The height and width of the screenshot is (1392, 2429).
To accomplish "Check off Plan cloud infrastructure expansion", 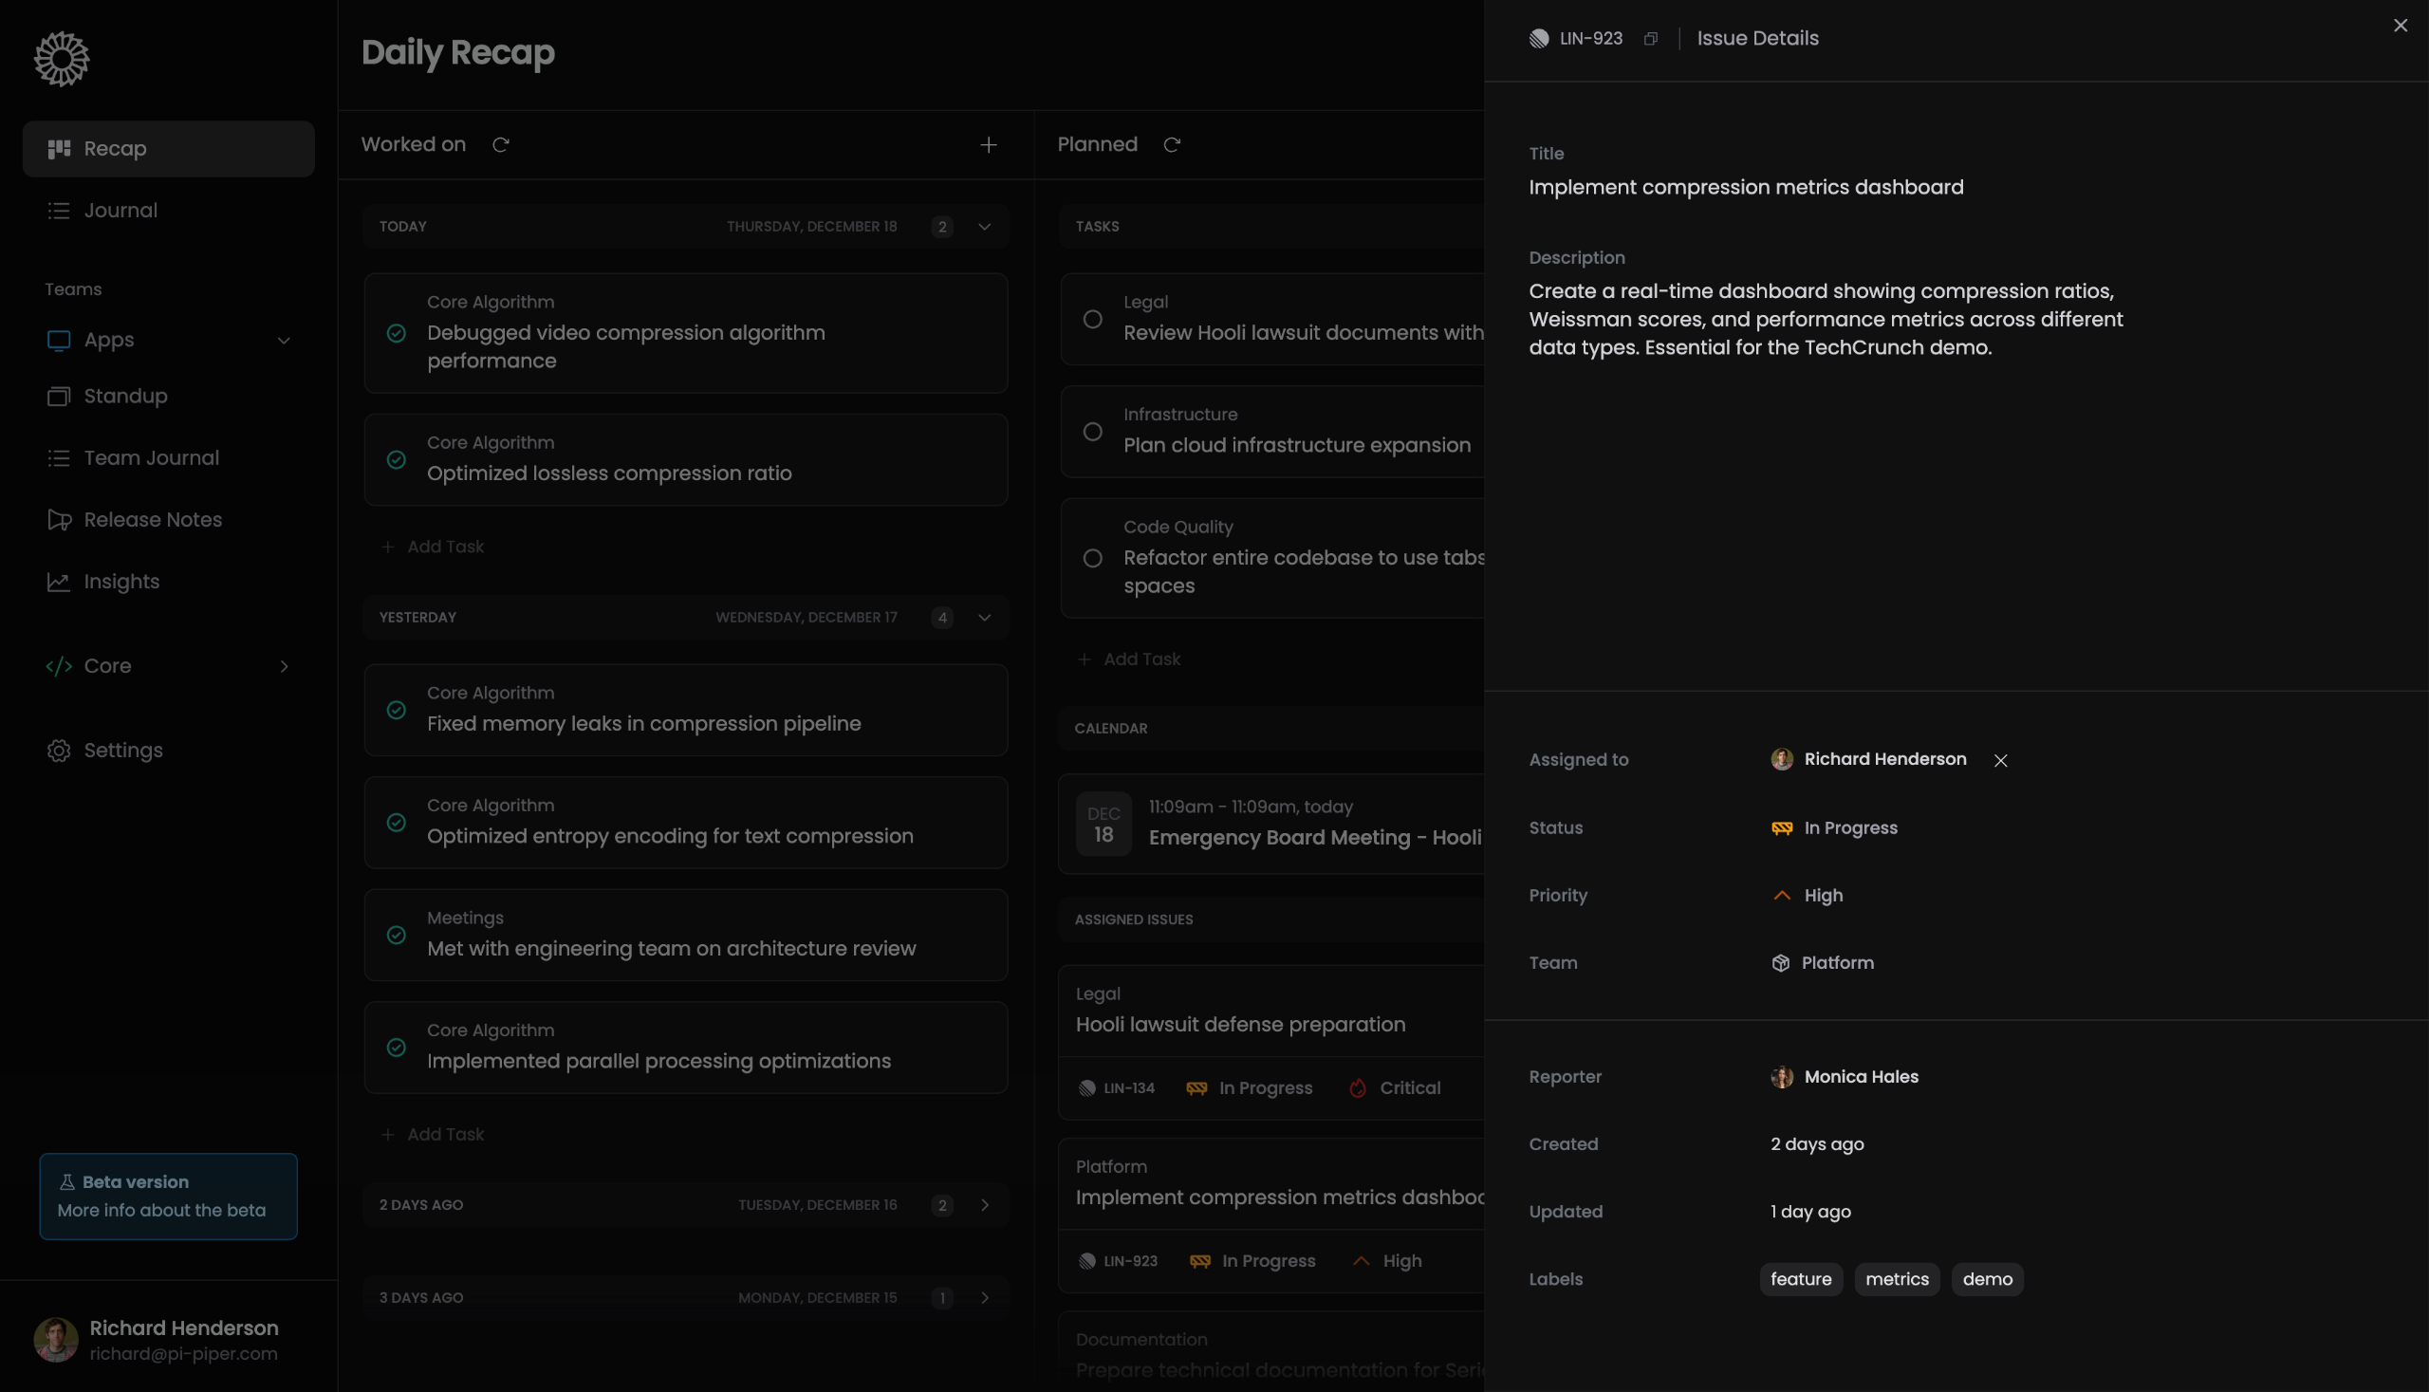I will [x=1093, y=432].
